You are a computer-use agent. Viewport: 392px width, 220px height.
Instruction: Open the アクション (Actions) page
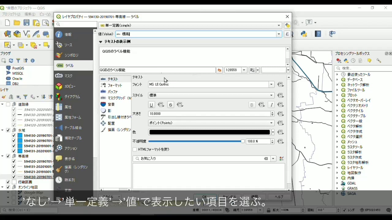pyautogui.click(x=73, y=148)
